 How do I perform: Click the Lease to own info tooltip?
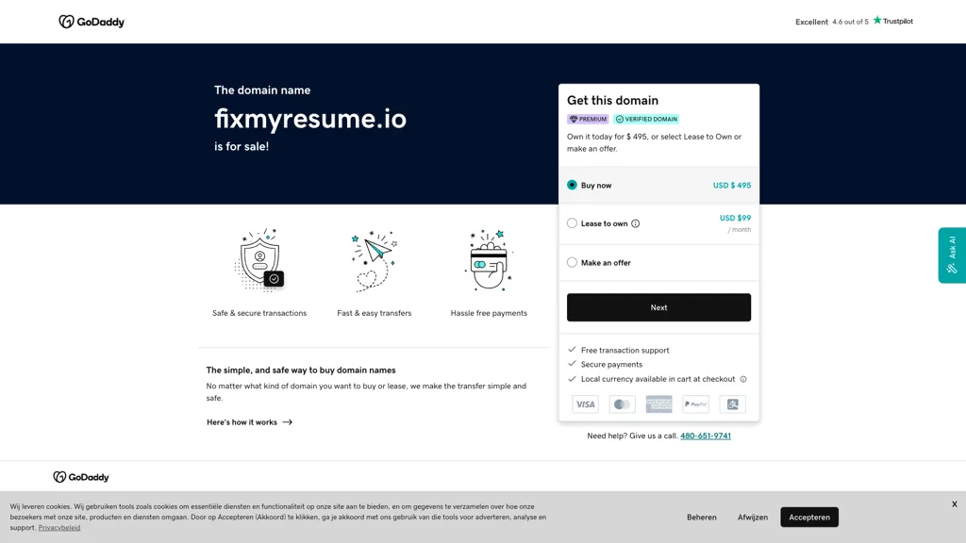[x=635, y=223]
